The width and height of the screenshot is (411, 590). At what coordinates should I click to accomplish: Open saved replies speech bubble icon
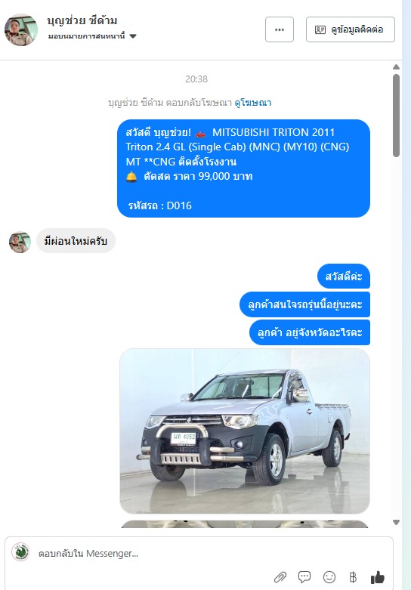pos(304,577)
